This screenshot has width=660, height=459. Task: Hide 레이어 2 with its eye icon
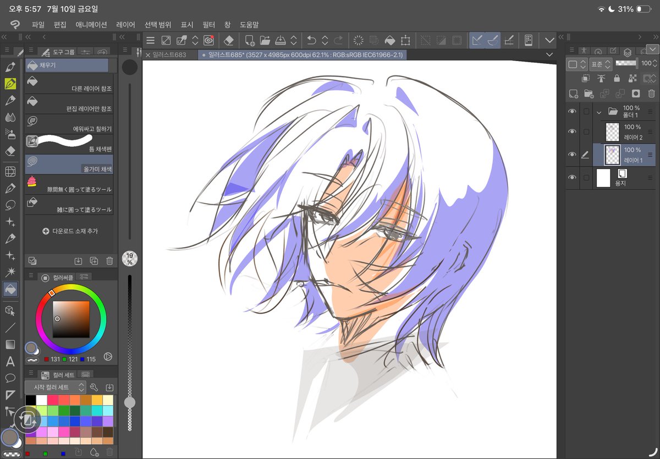[x=572, y=132]
